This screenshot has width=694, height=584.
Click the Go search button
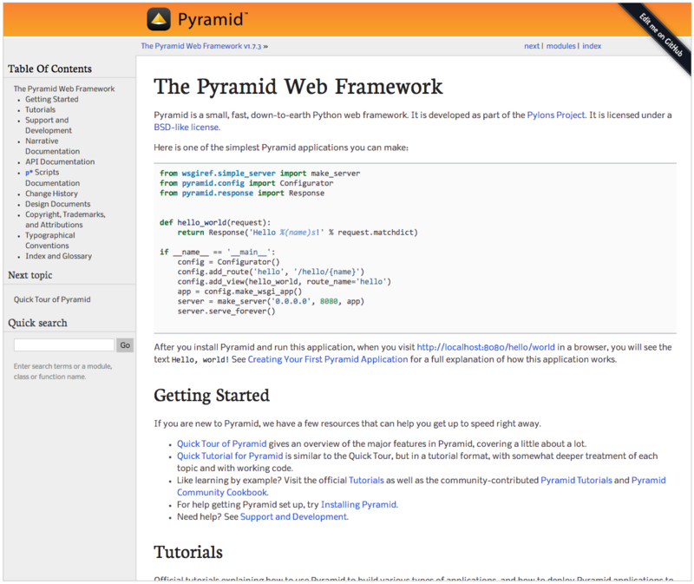(x=125, y=345)
